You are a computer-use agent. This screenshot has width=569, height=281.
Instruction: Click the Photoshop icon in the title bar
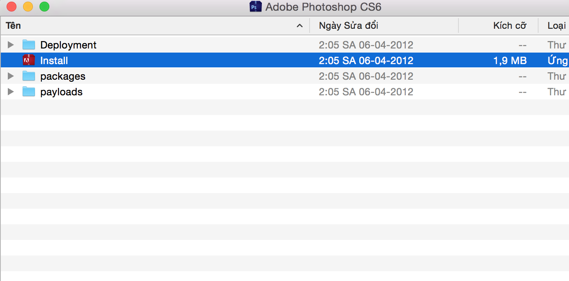(256, 7)
